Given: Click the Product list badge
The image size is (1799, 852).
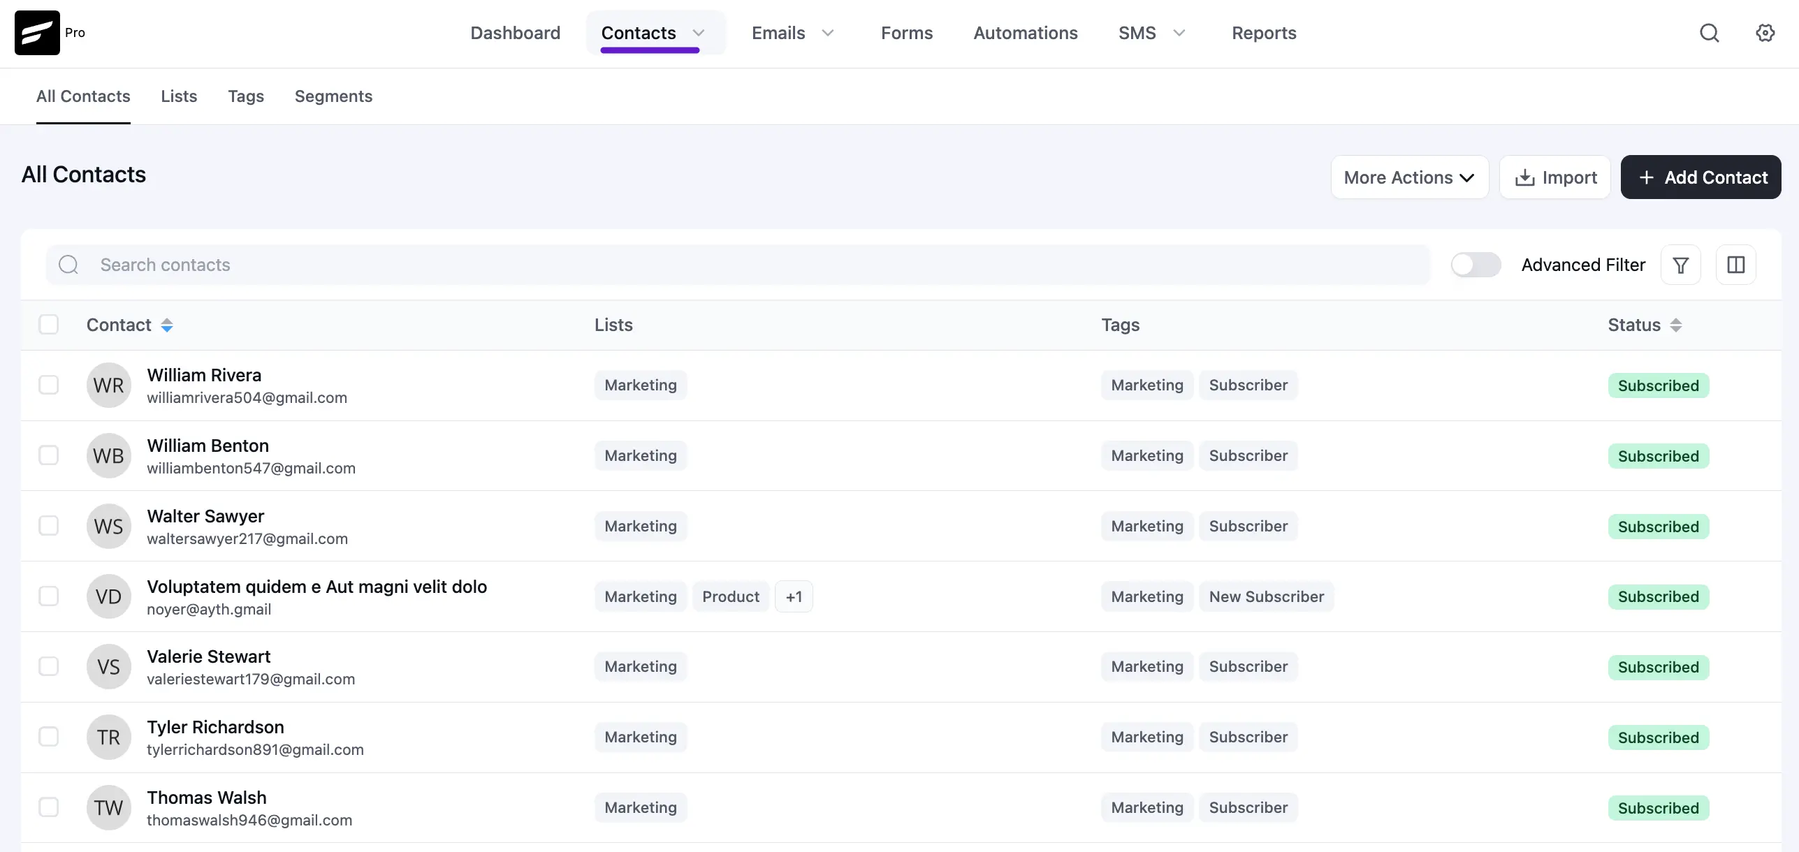Looking at the screenshot, I should tap(731, 597).
